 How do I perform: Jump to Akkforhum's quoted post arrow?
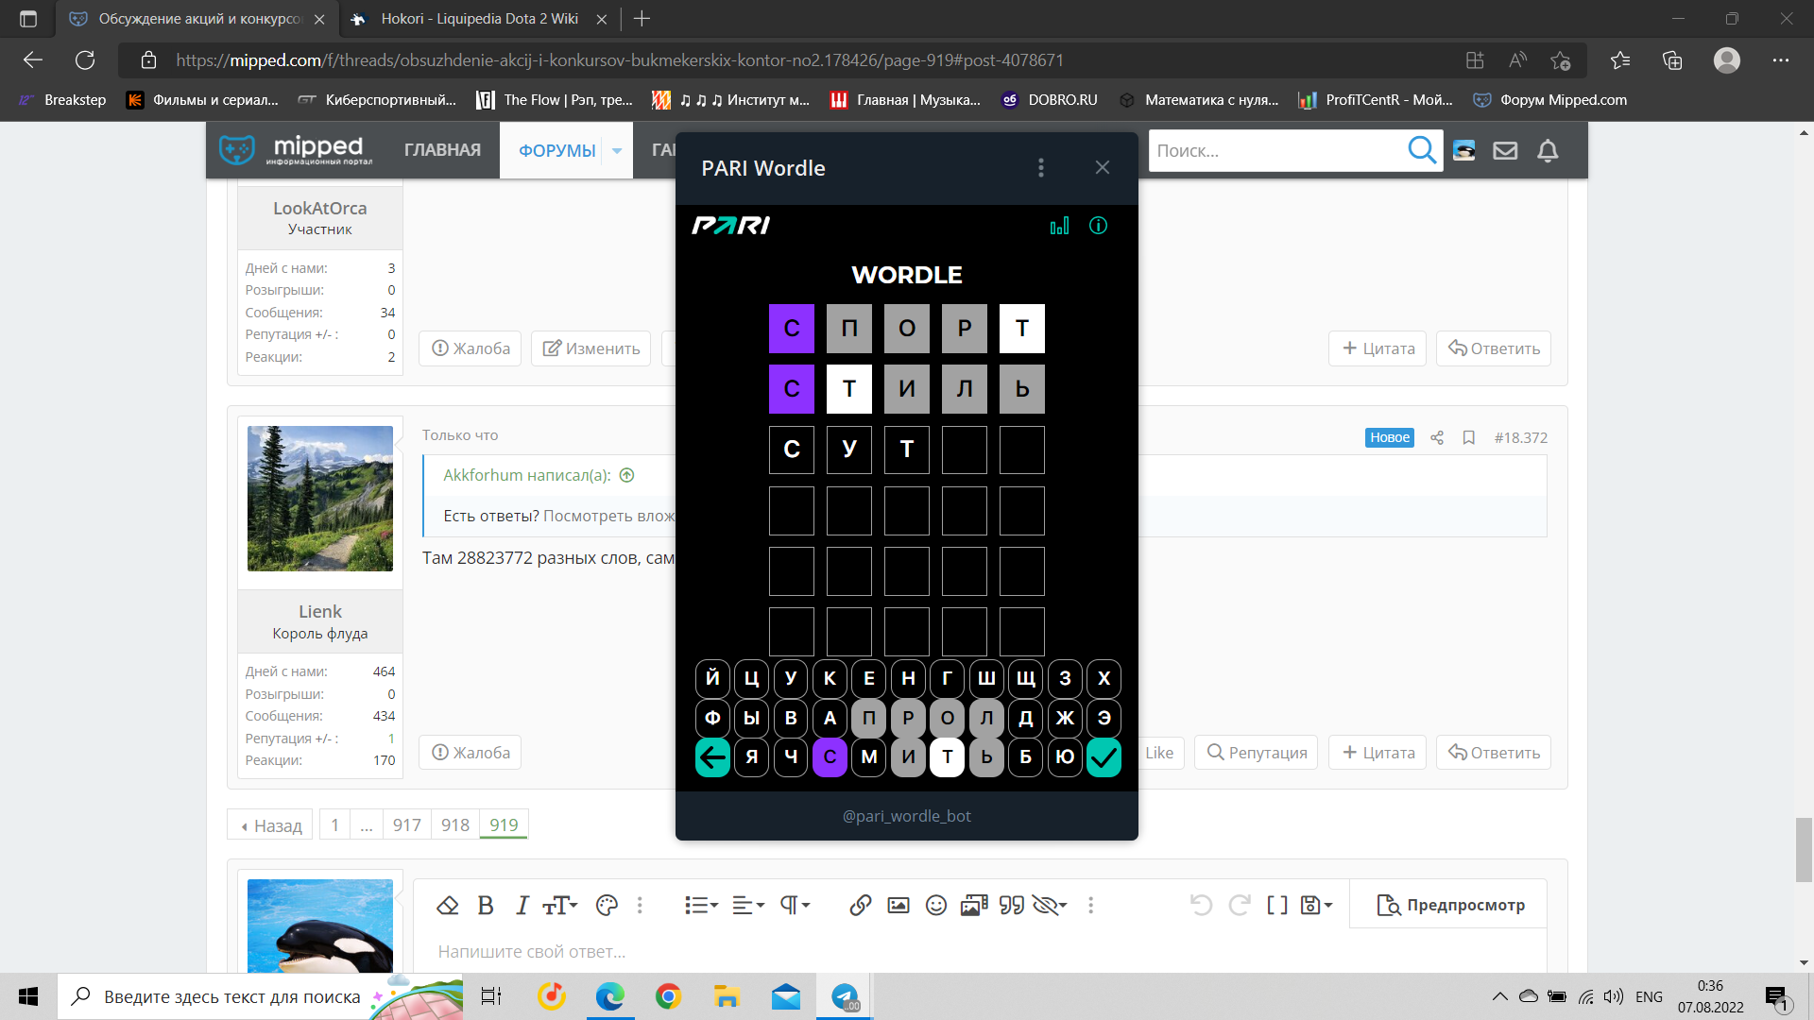(626, 475)
